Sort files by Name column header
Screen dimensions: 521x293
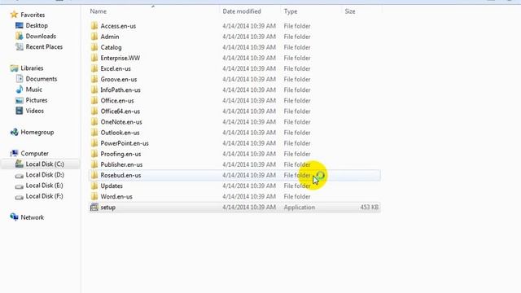98,11
